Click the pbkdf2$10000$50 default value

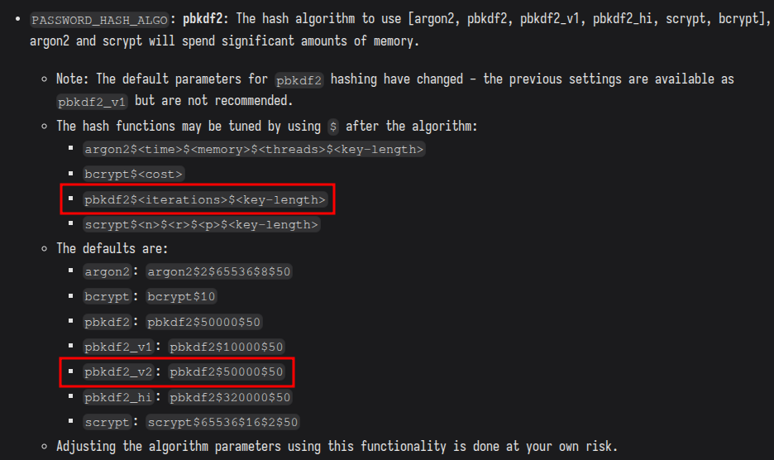pos(226,347)
